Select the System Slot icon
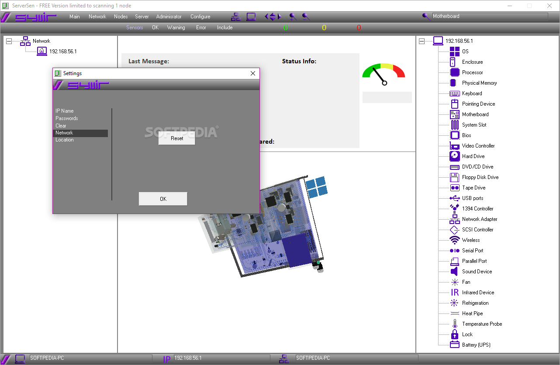Screen dimensions: 560x365 [x=455, y=125]
